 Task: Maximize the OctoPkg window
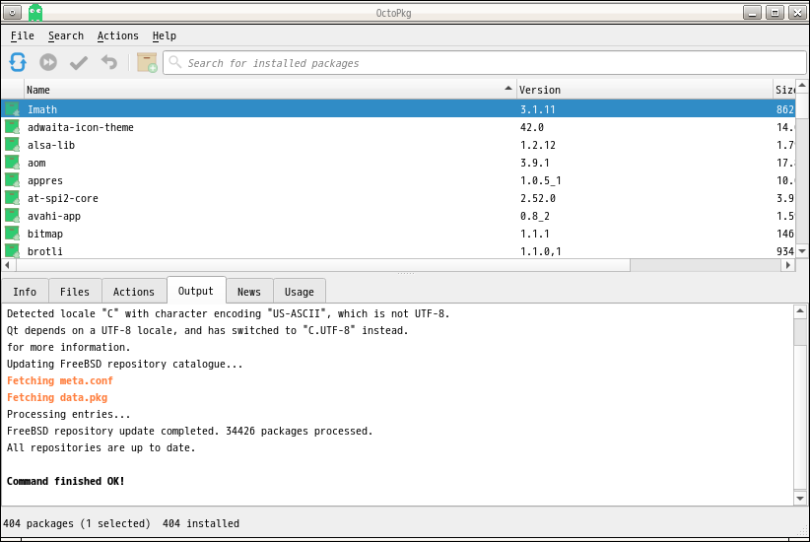click(x=775, y=13)
